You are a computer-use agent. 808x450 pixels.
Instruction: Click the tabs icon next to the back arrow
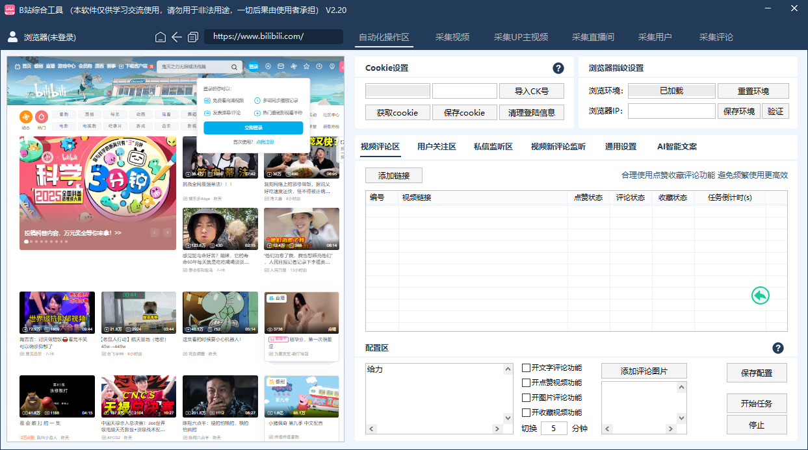[x=192, y=37]
